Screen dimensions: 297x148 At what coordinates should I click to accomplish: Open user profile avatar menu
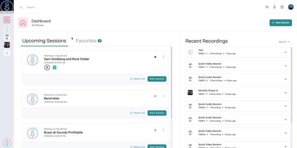tap(291, 7)
